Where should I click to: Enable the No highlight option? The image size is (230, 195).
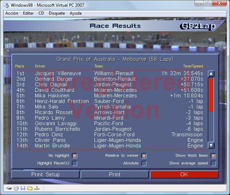(x=75, y=156)
